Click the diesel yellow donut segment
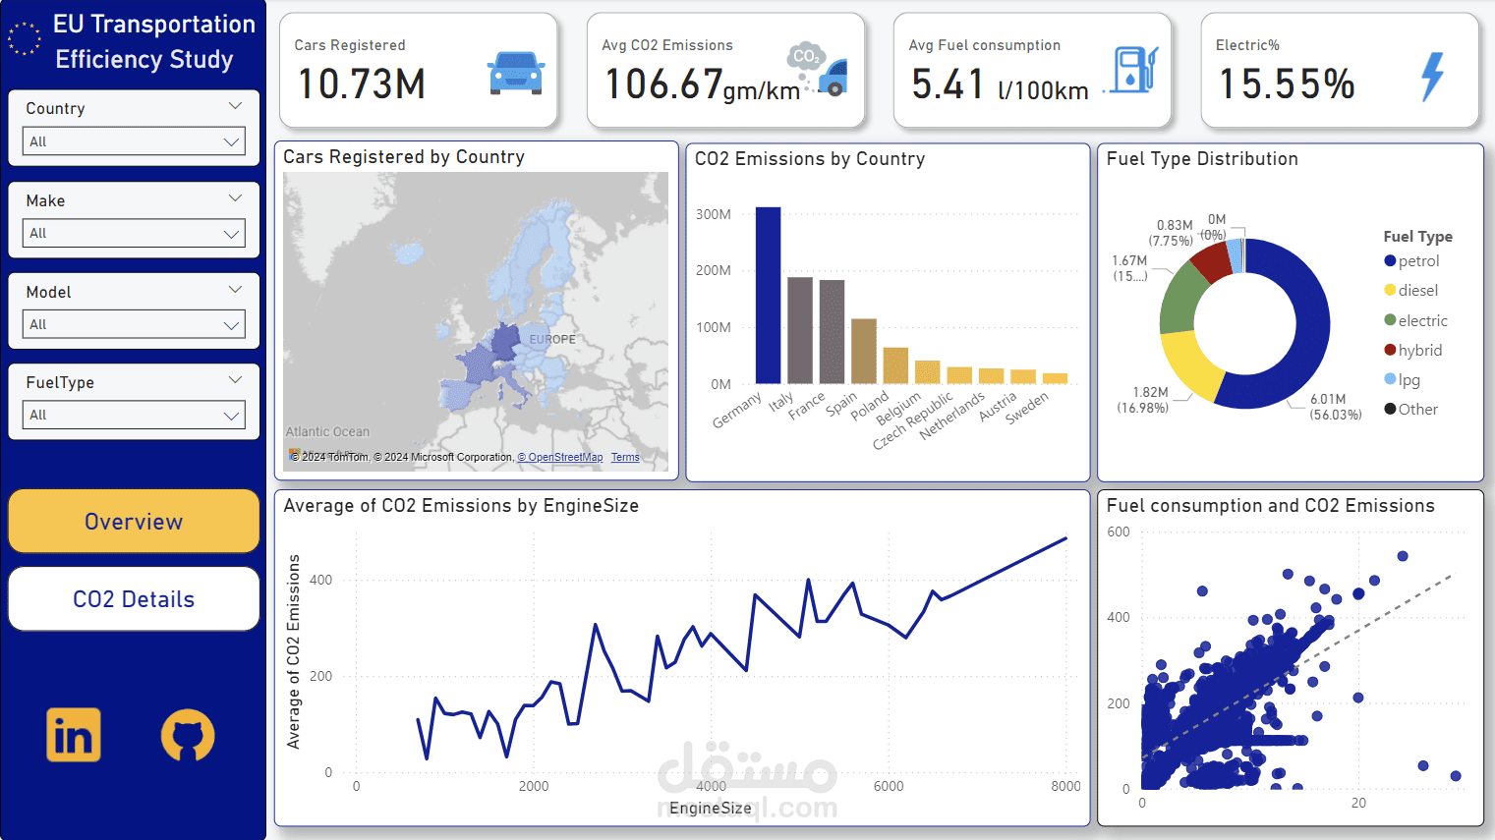Image resolution: width=1495 pixels, height=840 pixels. pyautogui.click(x=1193, y=364)
